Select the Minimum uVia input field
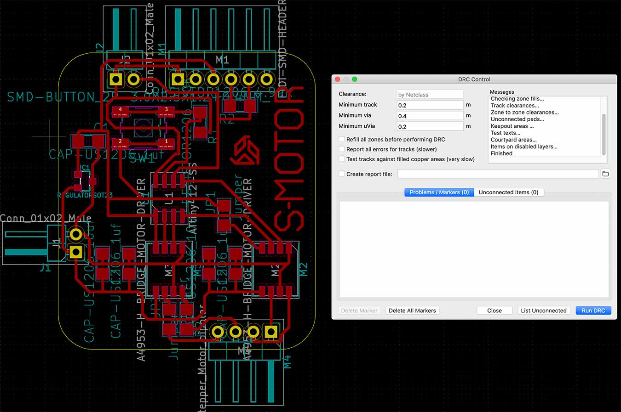The image size is (621, 412). 430,126
